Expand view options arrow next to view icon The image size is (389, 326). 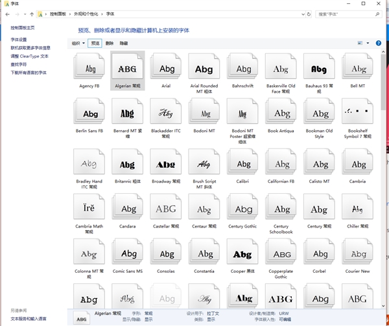coord(368,43)
